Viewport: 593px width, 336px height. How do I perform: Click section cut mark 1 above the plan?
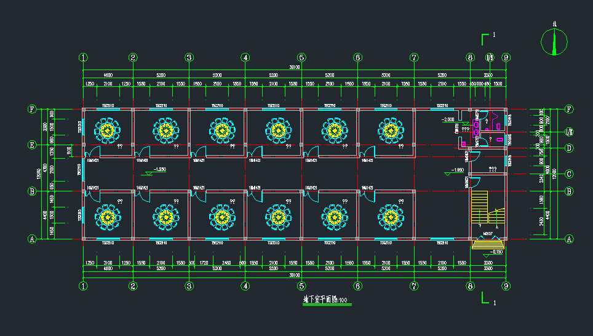pos(488,38)
